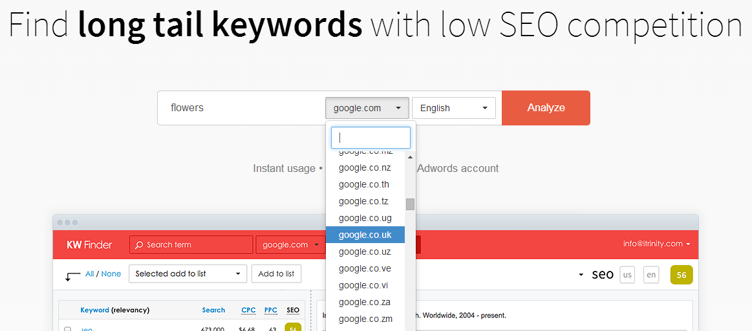Pick google.co.ve in dropdown list

(x=365, y=269)
